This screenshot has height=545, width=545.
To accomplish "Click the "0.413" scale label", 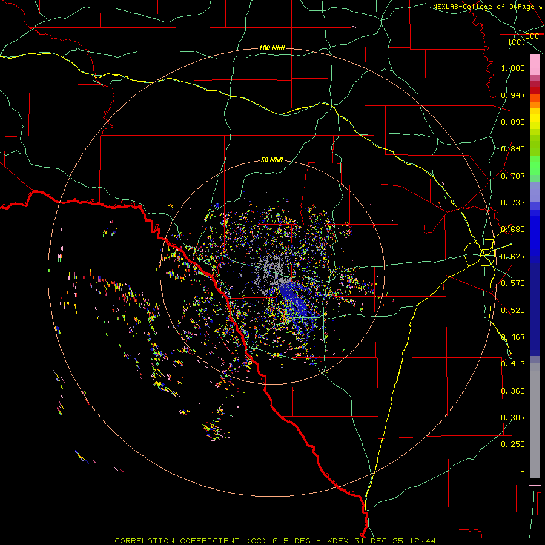I will (x=513, y=364).
